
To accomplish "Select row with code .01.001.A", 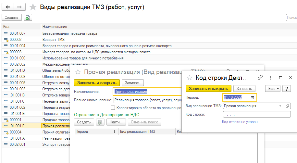I will [36, 138].
